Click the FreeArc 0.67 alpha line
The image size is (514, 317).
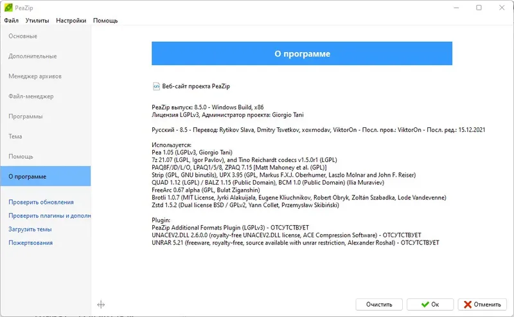206,190
